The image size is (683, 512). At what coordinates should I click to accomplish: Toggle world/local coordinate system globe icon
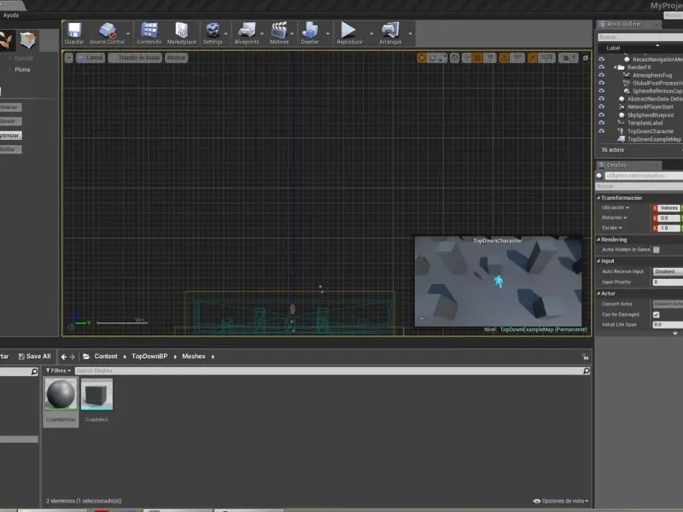(454, 57)
